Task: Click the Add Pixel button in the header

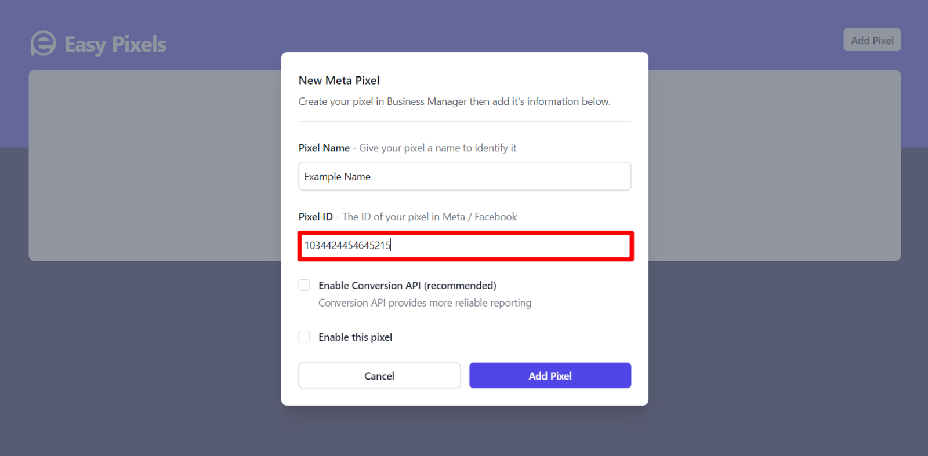Action: [871, 39]
